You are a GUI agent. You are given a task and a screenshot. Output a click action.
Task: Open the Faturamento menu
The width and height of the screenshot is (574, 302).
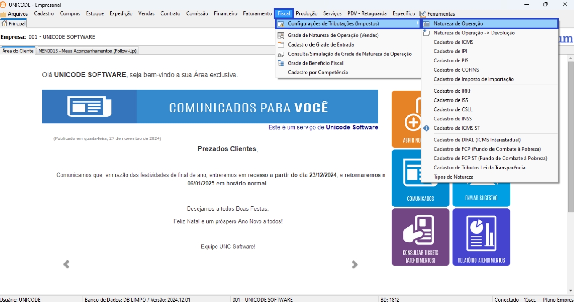pyautogui.click(x=257, y=13)
